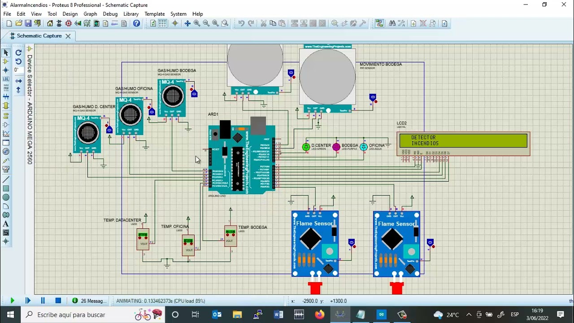This screenshot has width=574, height=323.
Task: Remove sheet icon with red X
Action: 423,23
